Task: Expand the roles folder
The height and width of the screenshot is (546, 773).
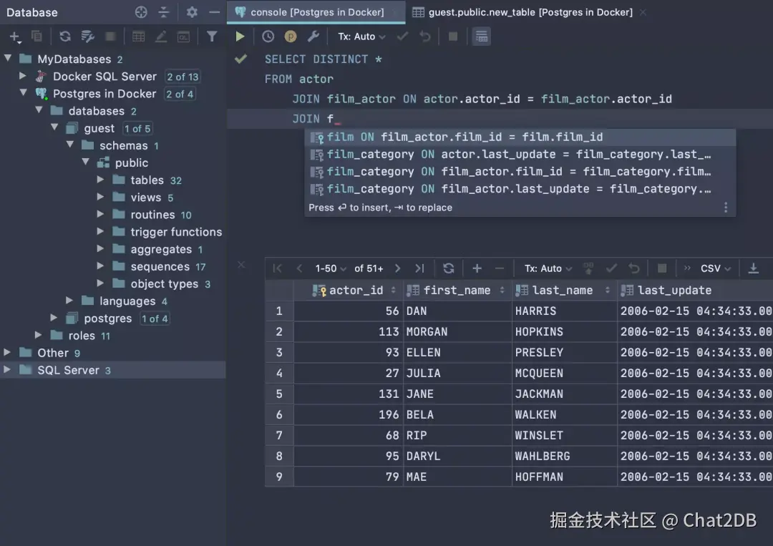Action: (39, 335)
